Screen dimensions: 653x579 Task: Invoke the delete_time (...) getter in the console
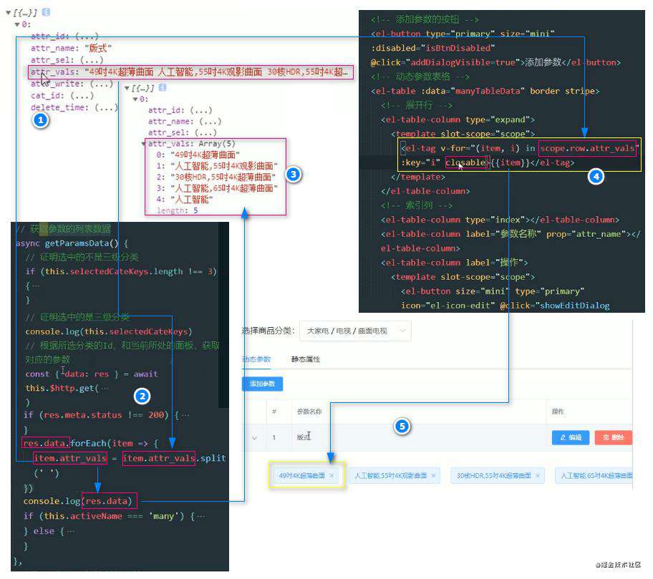[x=106, y=107]
